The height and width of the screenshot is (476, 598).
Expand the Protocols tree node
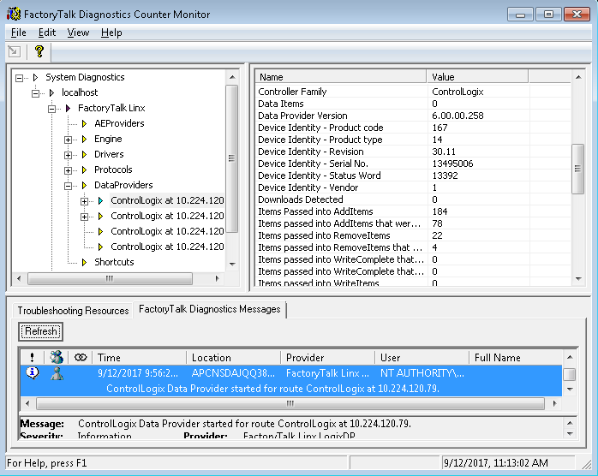(x=69, y=170)
